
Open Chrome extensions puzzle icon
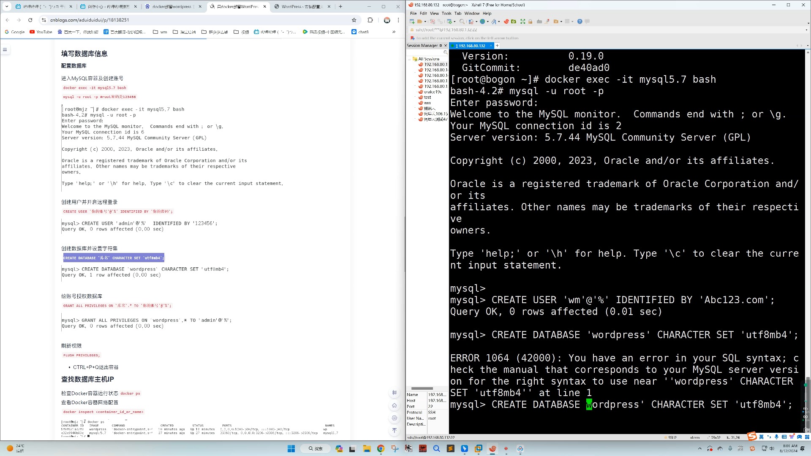click(370, 20)
